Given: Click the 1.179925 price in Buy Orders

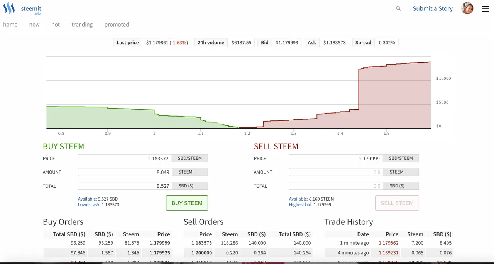Looking at the screenshot, I should 160,253.
